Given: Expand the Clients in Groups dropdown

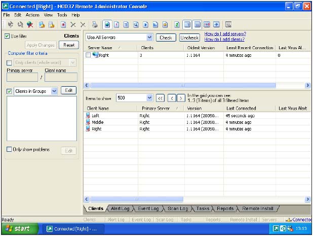Looking at the screenshot, I should tap(54, 91).
